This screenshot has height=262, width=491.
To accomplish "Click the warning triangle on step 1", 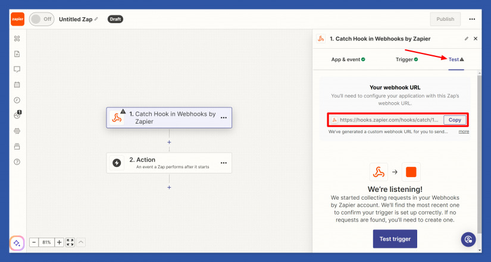I will (123, 111).
